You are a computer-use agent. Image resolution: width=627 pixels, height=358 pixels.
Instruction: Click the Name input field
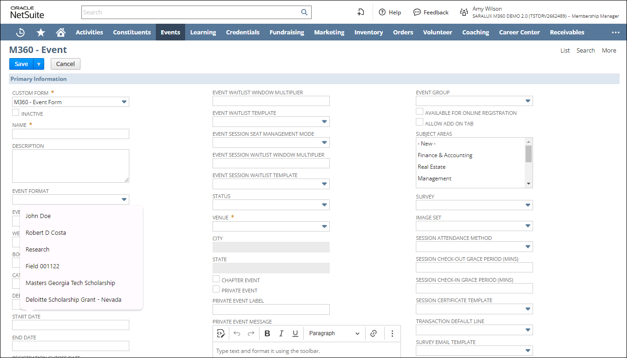pyautogui.click(x=71, y=134)
